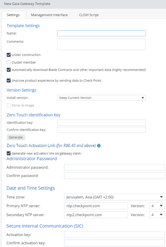The image size is (166, 247).
Task: Expand the Time zone dropdown
Action: pos(114,197)
